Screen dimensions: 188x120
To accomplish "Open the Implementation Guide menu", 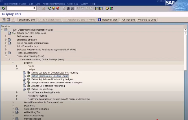I will pos(15,4).
